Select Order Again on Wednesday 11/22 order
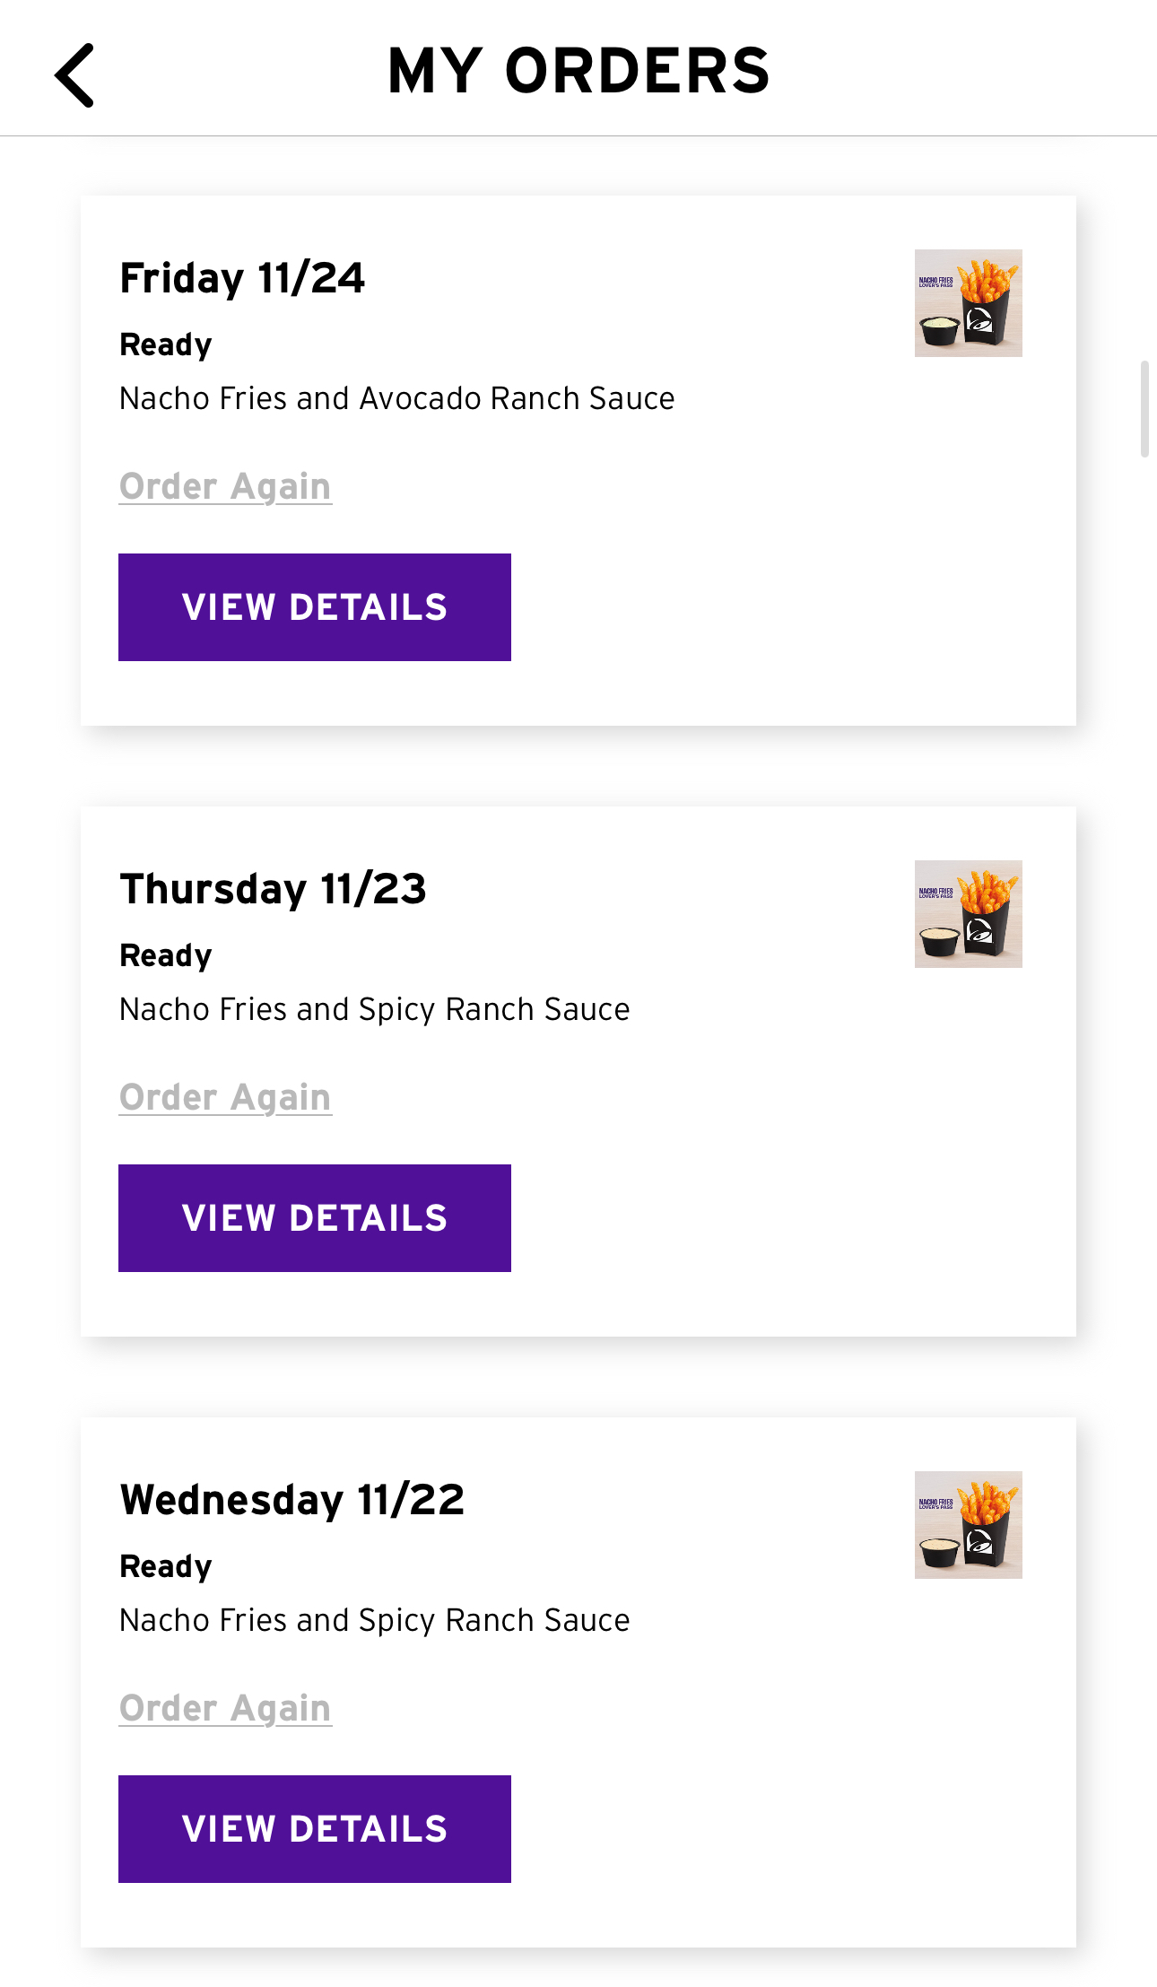 pos(225,1709)
